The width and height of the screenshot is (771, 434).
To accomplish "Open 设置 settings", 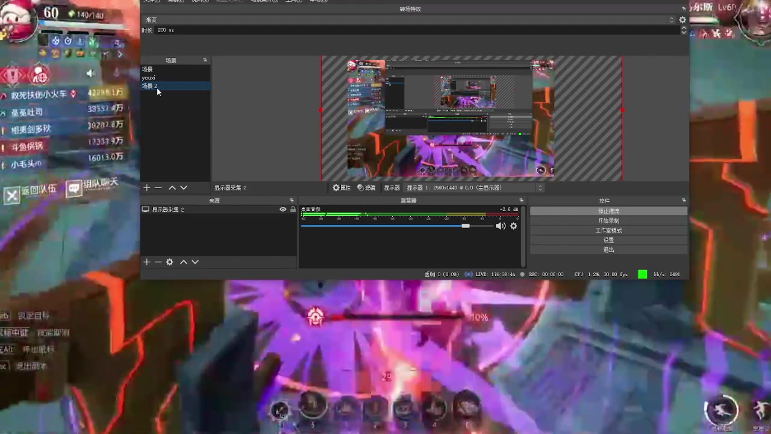I will pyautogui.click(x=608, y=240).
